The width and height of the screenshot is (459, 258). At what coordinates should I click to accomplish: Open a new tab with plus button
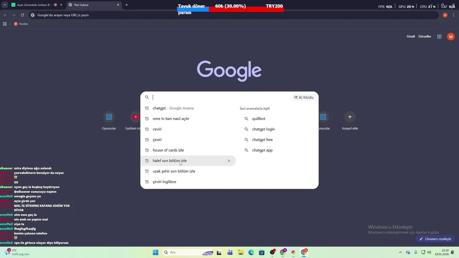127,5
